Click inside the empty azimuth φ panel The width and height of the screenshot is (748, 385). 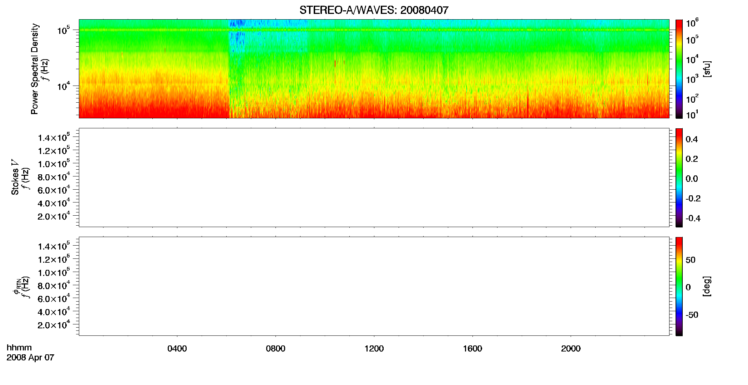tap(374, 286)
